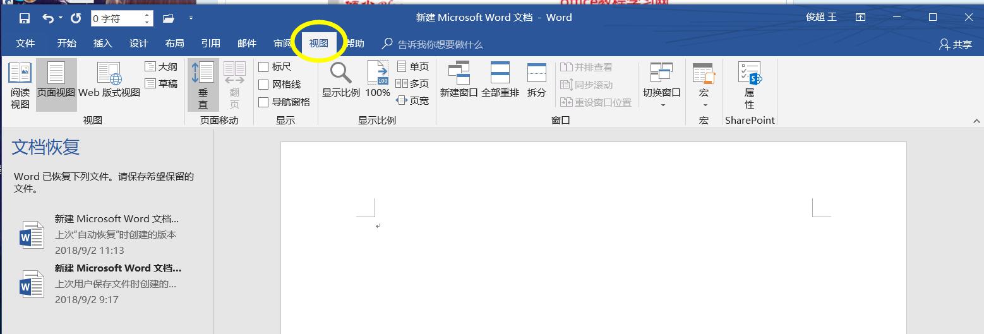Switch to the 设计 tab
Image resolution: width=984 pixels, height=334 pixels.
click(x=139, y=44)
